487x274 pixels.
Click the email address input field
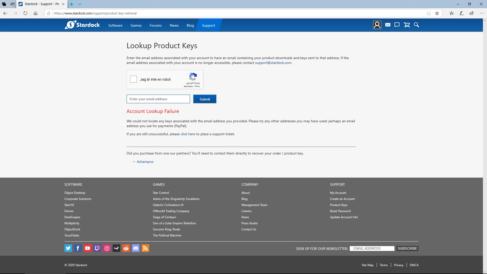158,99
